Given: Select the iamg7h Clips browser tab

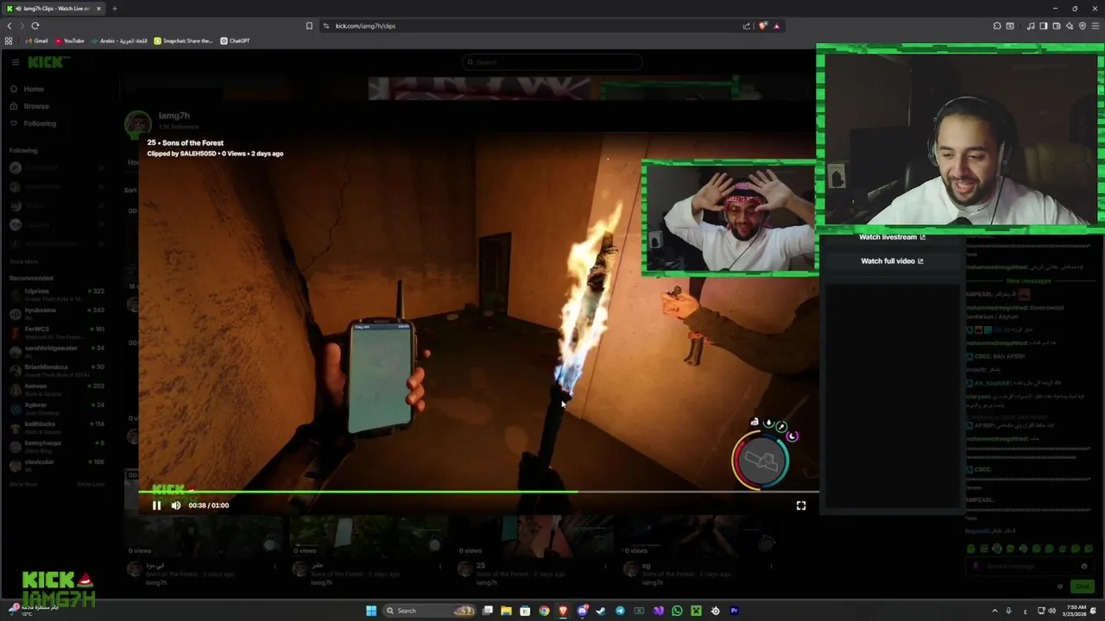Looking at the screenshot, I should (x=52, y=9).
